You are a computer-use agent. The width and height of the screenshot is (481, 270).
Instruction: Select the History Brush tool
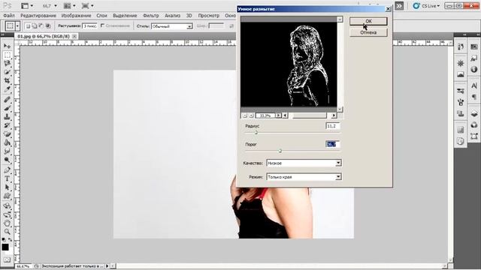7,125
